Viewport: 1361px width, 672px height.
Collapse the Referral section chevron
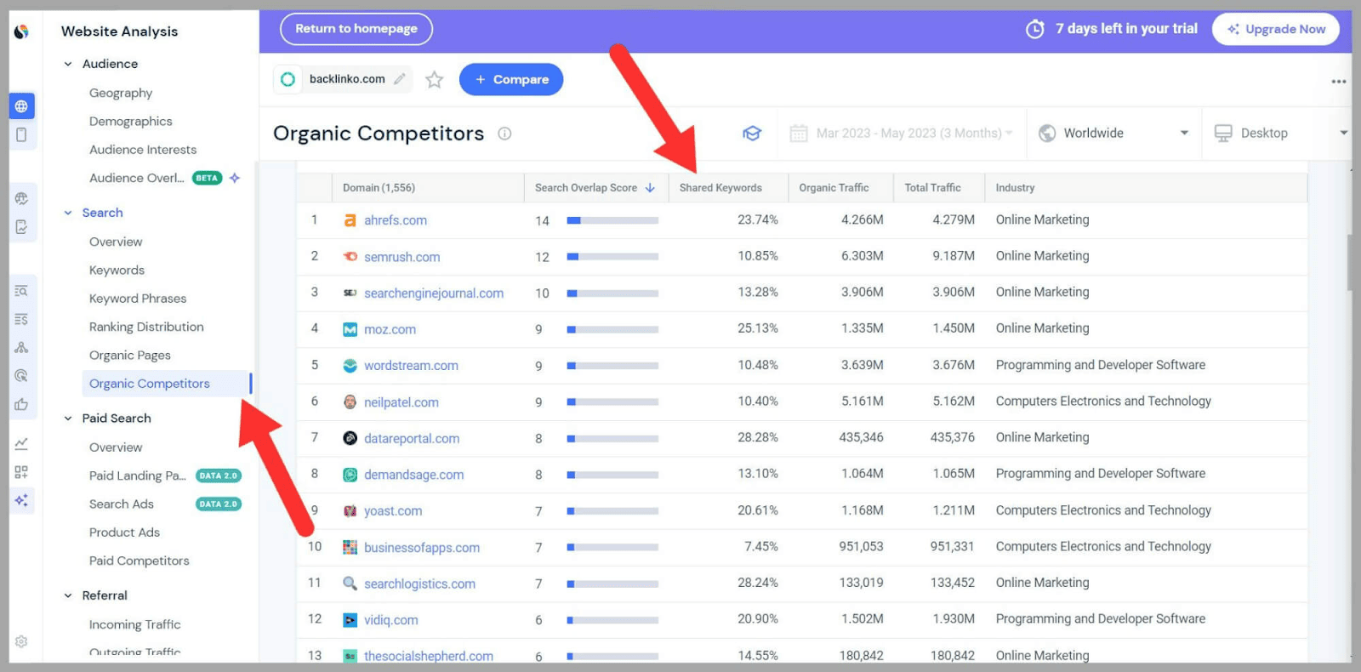68,595
